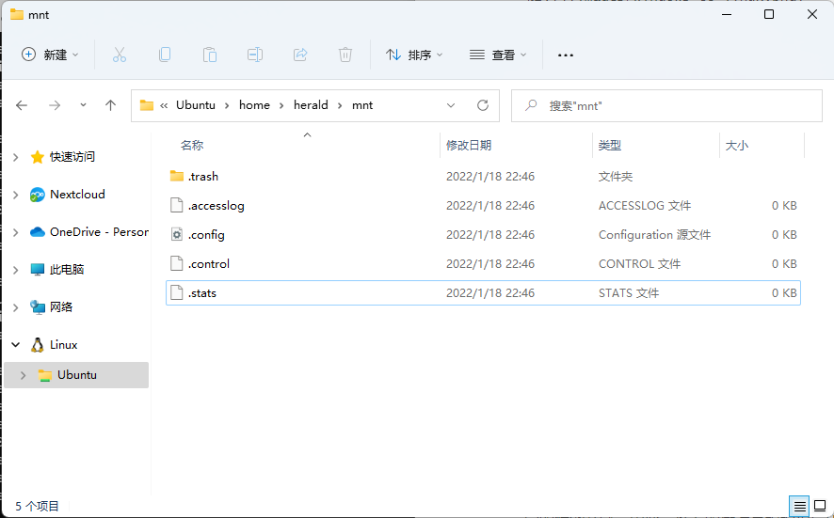Click mnt in the breadcrumb path
Image resolution: width=834 pixels, height=518 pixels.
tap(362, 105)
